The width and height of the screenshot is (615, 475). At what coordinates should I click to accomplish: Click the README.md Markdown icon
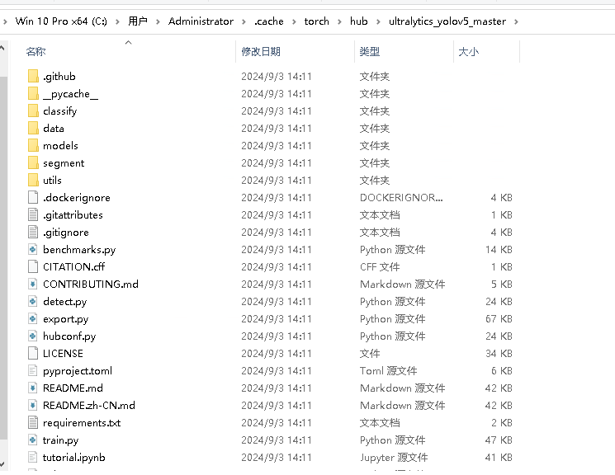(33, 388)
